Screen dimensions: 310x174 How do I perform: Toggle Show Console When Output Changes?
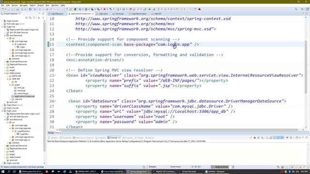pyautogui.click(x=279, y=138)
